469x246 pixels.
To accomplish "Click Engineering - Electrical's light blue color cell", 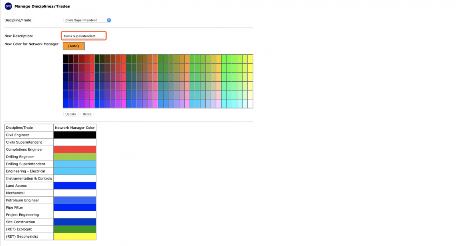I will (x=75, y=171).
